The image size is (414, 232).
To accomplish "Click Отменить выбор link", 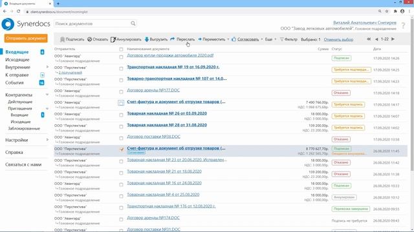I will (x=338, y=39).
